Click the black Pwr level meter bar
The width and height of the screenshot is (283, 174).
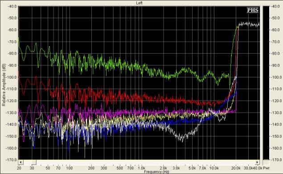click(x=266, y=83)
